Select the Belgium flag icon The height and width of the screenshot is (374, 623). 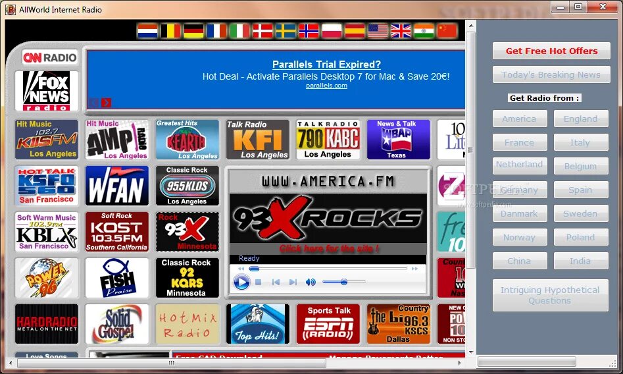click(x=170, y=31)
